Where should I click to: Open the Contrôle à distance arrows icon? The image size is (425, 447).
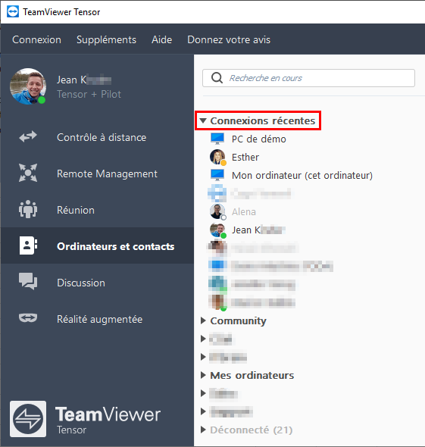click(x=28, y=137)
